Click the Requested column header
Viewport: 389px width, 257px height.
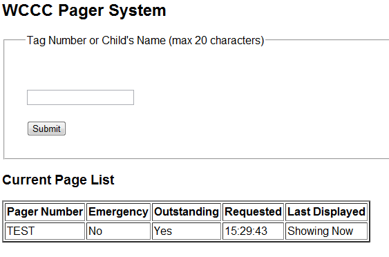click(253, 212)
